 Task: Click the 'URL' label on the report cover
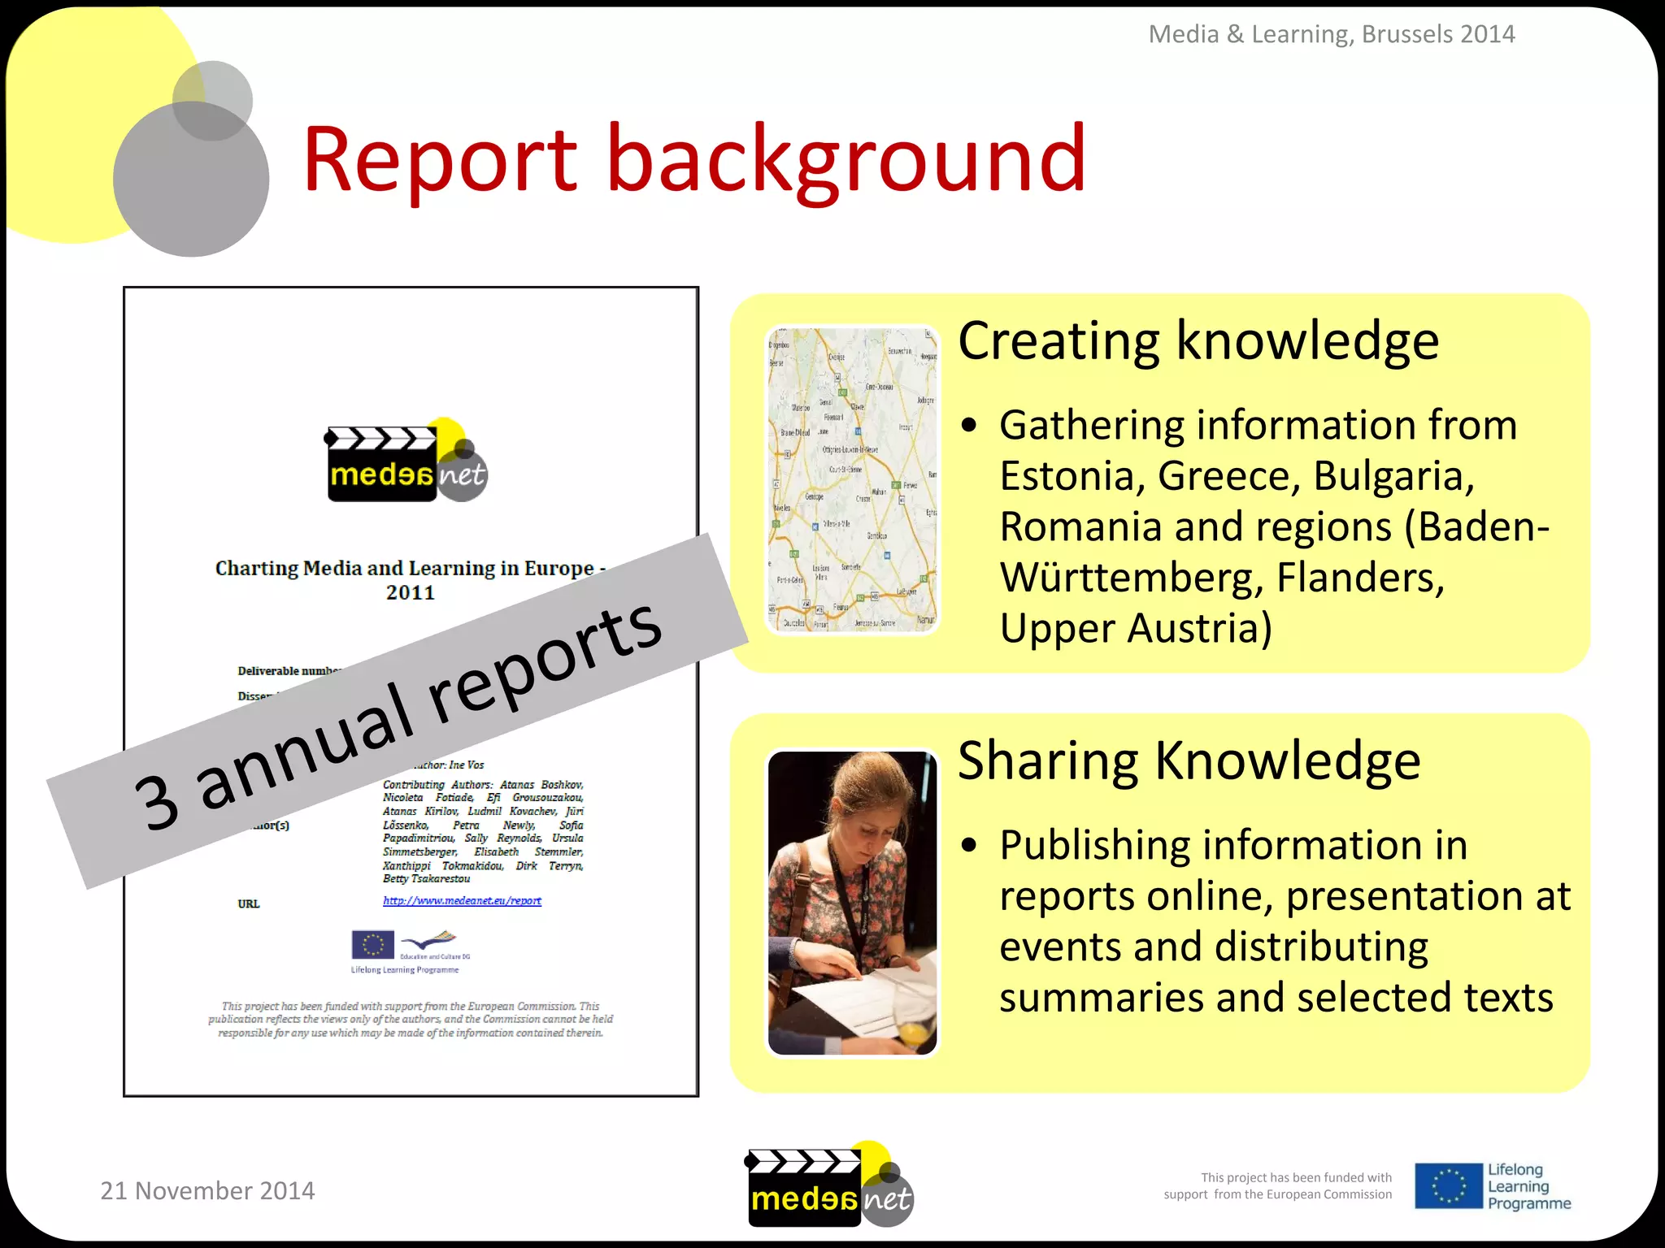pos(249,903)
